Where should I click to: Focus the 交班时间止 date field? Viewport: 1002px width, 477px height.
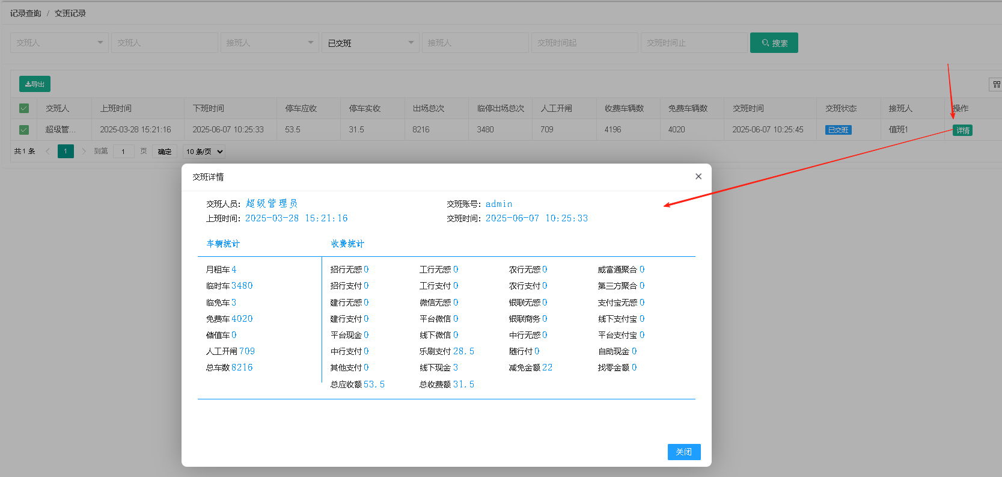coord(694,43)
